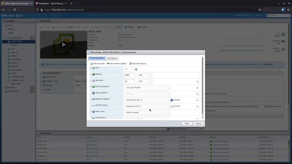
Task: Click the Hard disk 1 drive icon
Action: (x=94, y=81)
